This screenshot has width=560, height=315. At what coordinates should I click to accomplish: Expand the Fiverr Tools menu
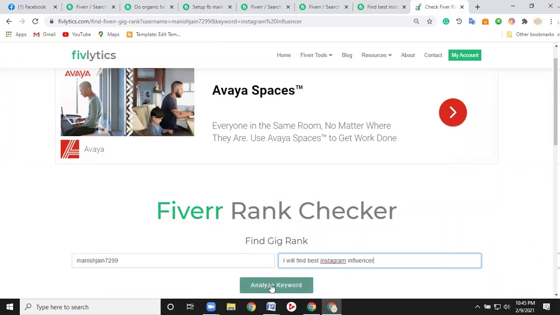tap(316, 55)
